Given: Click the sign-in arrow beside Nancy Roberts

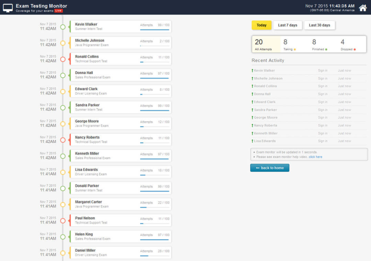Looking at the screenshot, I should pyautogui.click(x=252, y=125).
